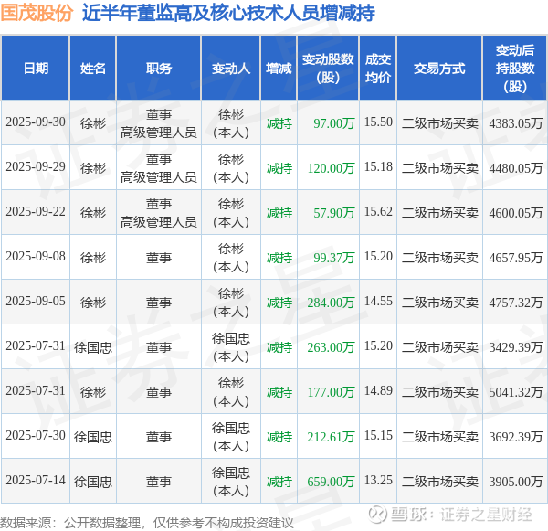Click the share change value 659.00万
This screenshot has width=548, height=531.
point(331,482)
